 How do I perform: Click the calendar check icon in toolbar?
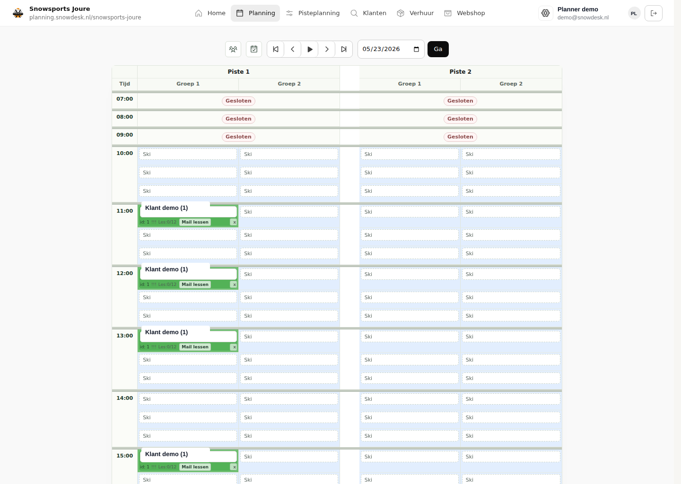pos(254,49)
